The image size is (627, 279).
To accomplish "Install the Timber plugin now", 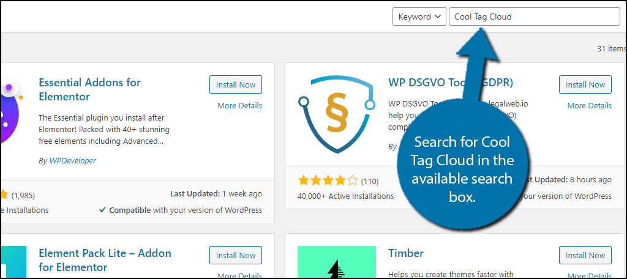I will click(585, 255).
